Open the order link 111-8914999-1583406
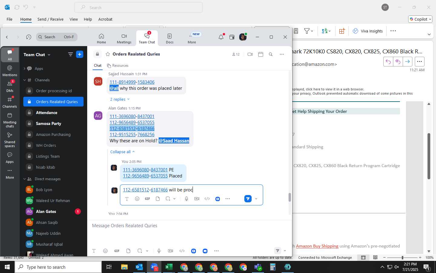Screen dimensions: 436x273 coord(132,82)
